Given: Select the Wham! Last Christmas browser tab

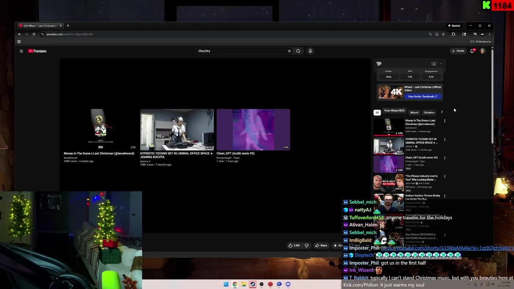Looking at the screenshot, I should coord(40,26).
